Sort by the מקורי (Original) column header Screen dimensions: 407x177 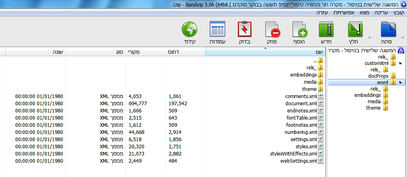pos(146,52)
